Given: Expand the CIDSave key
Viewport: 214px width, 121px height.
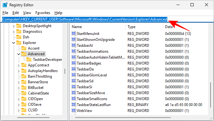Looking at the screenshot, I should pyautogui.click(x=18, y=104).
